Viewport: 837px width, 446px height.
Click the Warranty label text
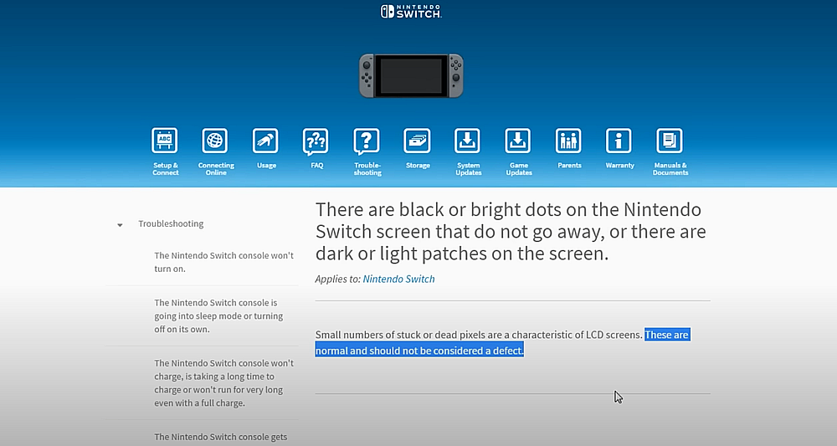point(619,166)
